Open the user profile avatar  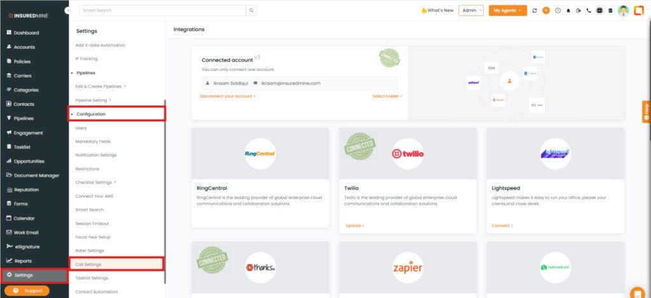point(623,11)
